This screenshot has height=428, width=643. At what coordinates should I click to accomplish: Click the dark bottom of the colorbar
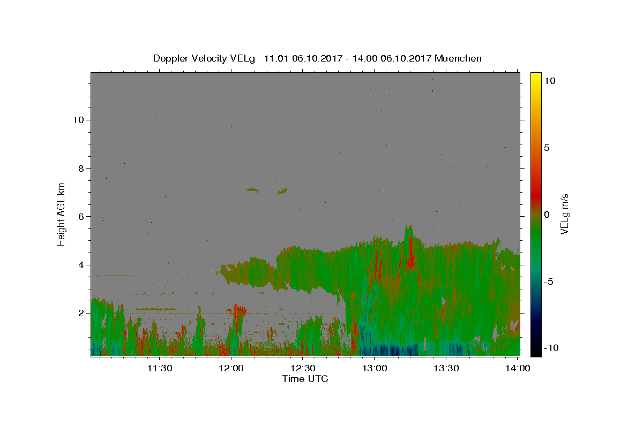(535, 351)
